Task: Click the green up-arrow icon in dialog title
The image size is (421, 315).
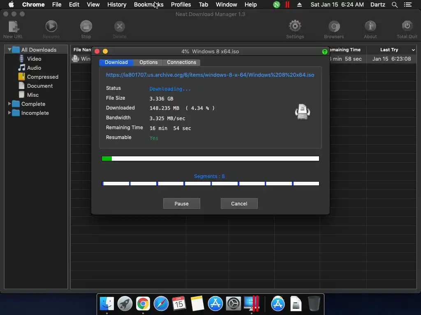Action: point(325,52)
